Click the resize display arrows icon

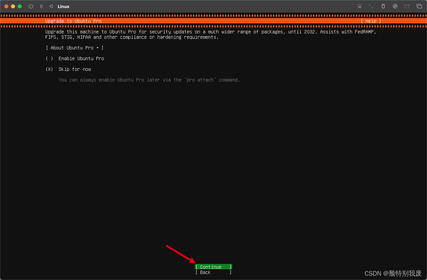371,6
